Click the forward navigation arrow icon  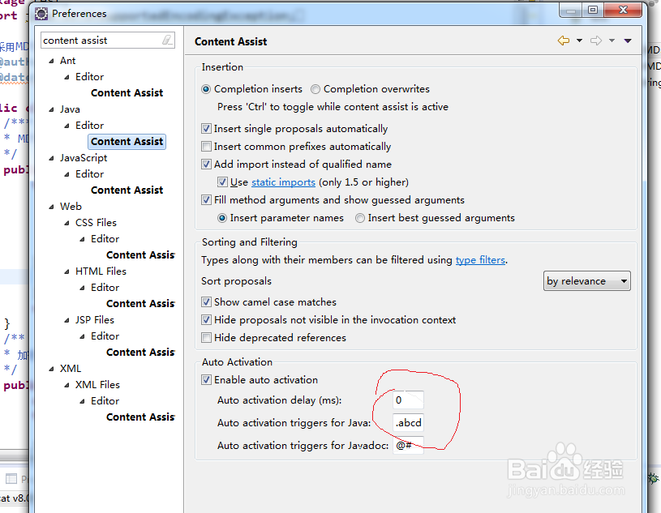coord(596,41)
